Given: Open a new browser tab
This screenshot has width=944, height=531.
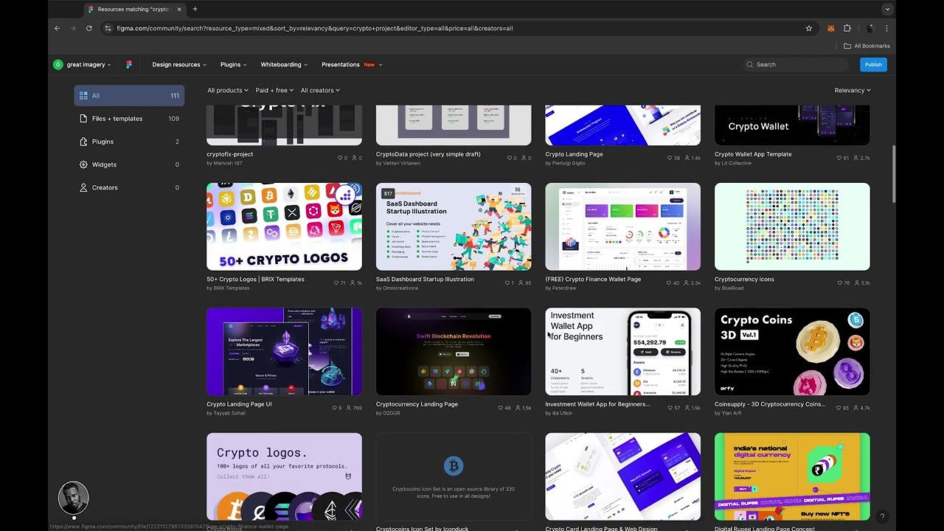Looking at the screenshot, I should pyautogui.click(x=195, y=9).
